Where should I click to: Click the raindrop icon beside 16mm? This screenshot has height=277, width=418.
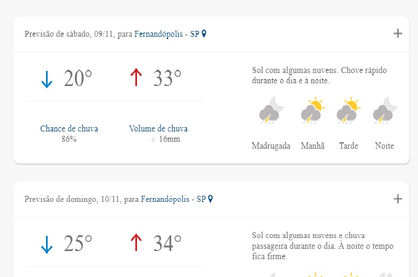pyautogui.click(x=153, y=140)
